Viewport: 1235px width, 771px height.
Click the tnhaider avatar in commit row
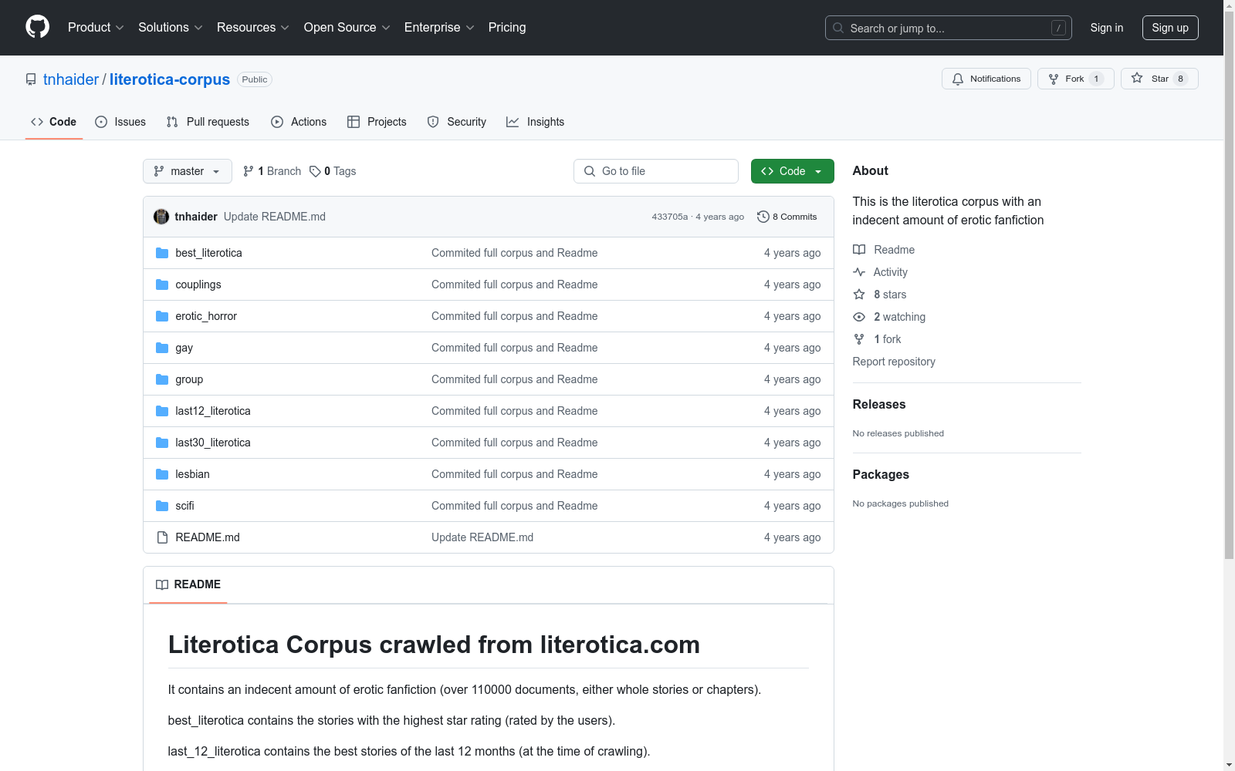161,217
